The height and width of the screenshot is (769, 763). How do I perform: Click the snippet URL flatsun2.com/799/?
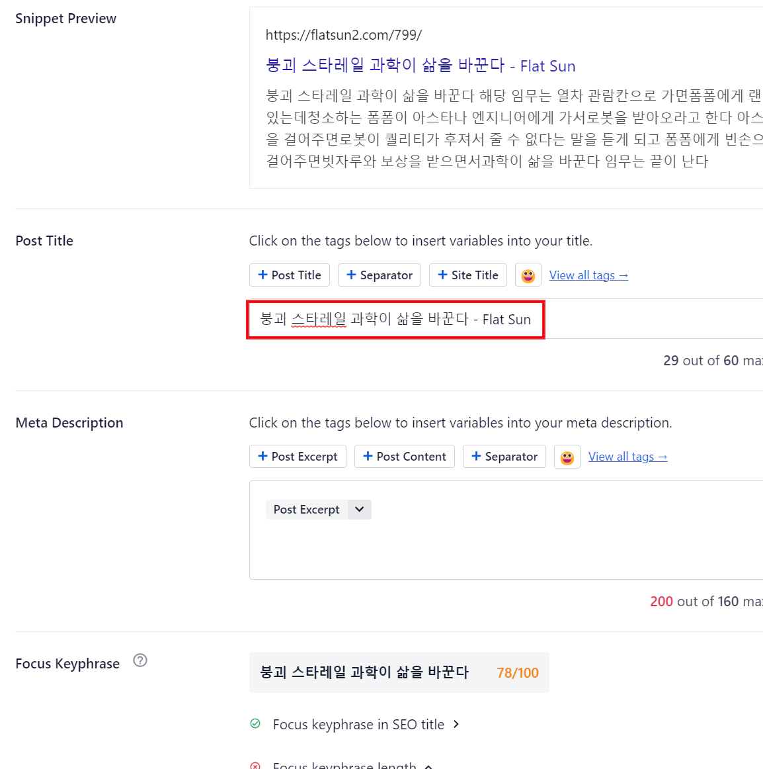pyautogui.click(x=344, y=35)
